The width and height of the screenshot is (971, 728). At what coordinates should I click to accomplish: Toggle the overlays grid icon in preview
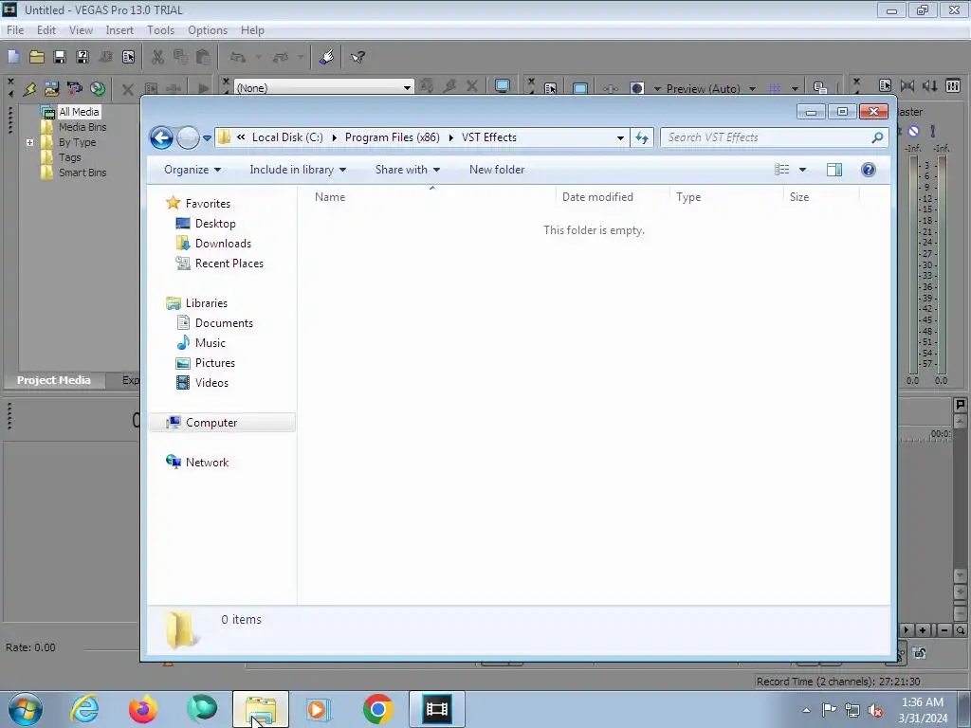(774, 88)
